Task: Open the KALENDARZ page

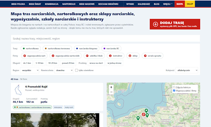Action: coord(144,4)
